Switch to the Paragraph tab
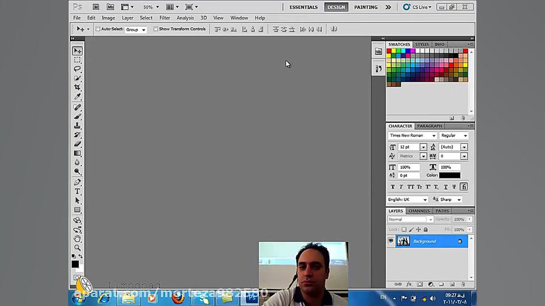This screenshot has width=545, height=306. pyautogui.click(x=430, y=126)
